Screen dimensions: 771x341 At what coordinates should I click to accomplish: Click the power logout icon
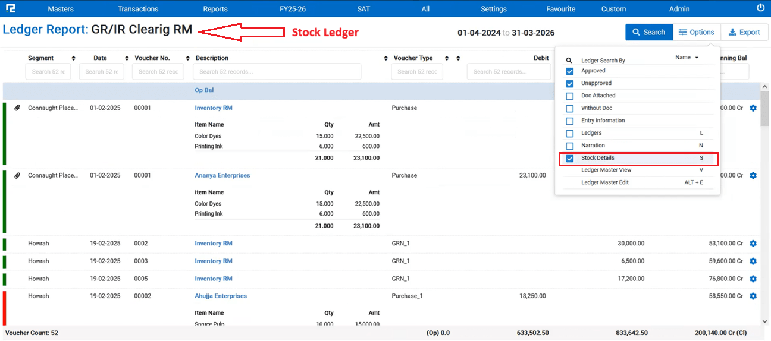point(760,8)
